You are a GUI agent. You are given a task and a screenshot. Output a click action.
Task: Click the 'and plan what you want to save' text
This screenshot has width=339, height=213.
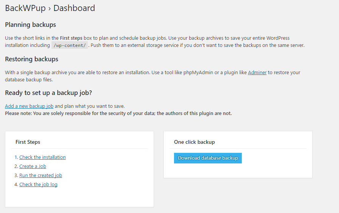pyautogui.click(x=90, y=106)
